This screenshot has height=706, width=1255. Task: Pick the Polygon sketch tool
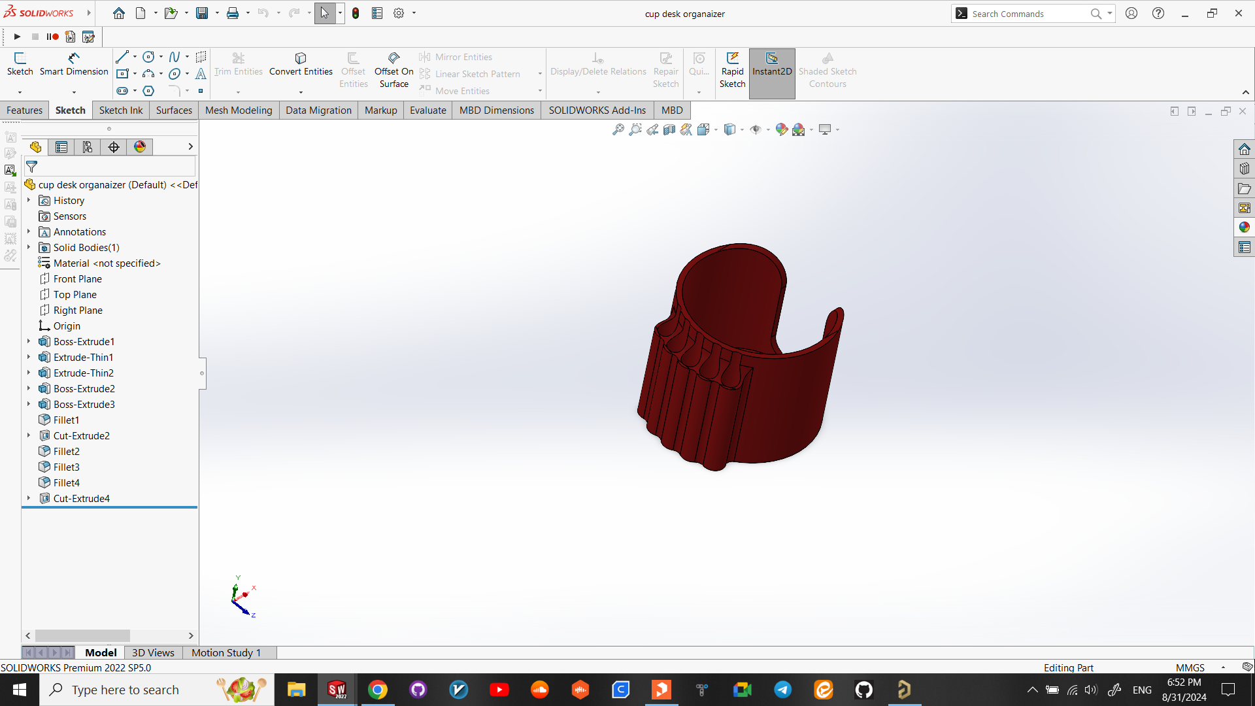point(148,91)
